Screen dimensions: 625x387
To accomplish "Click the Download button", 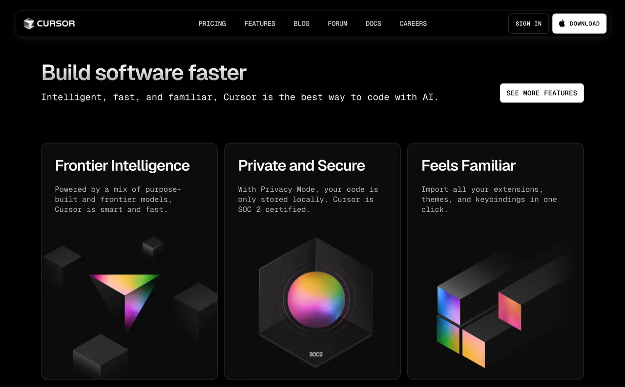I will click(579, 23).
